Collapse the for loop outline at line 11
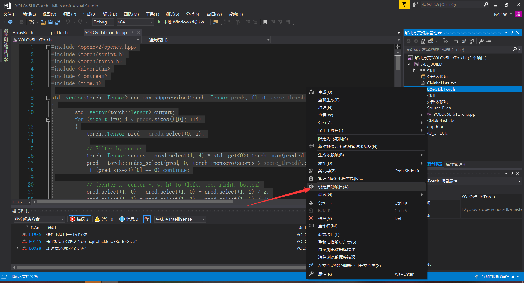The image size is (524, 283). coord(48,120)
